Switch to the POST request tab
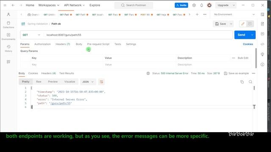The image size is (271, 152). pos(147,15)
